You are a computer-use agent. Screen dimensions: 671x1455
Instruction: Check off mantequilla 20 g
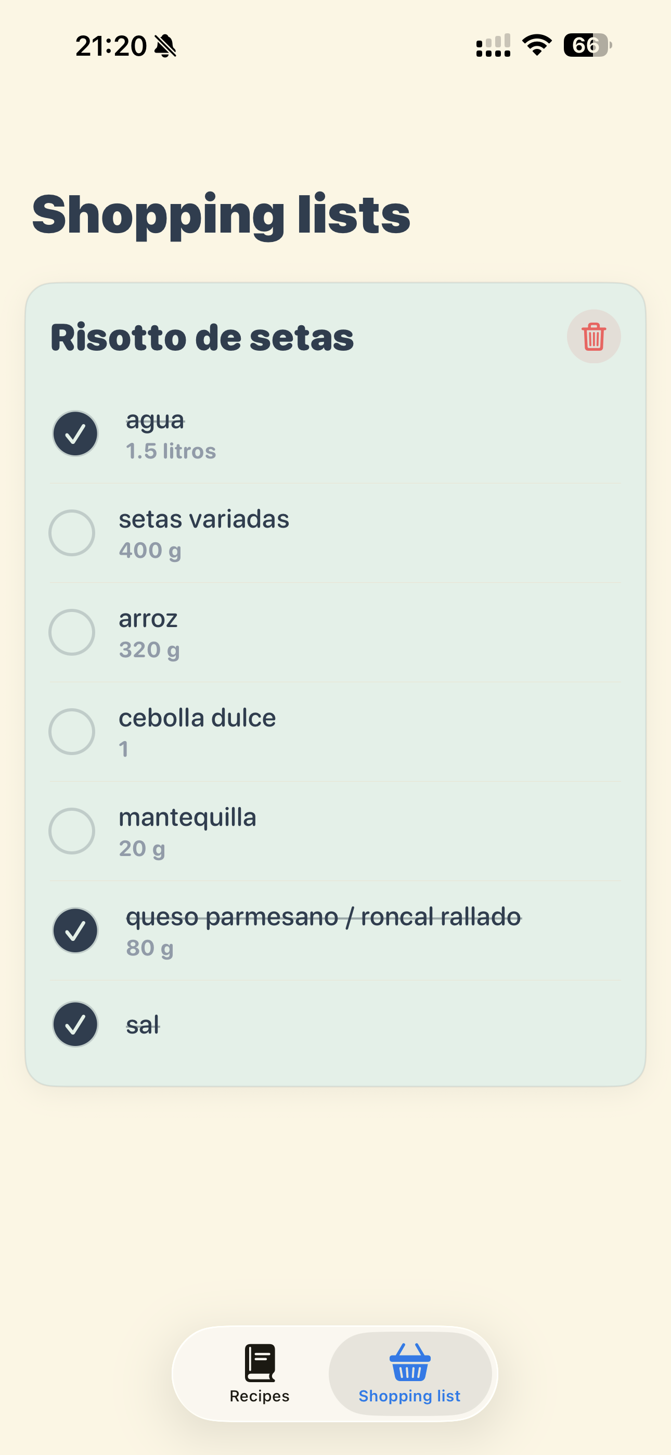click(x=72, y=831)
